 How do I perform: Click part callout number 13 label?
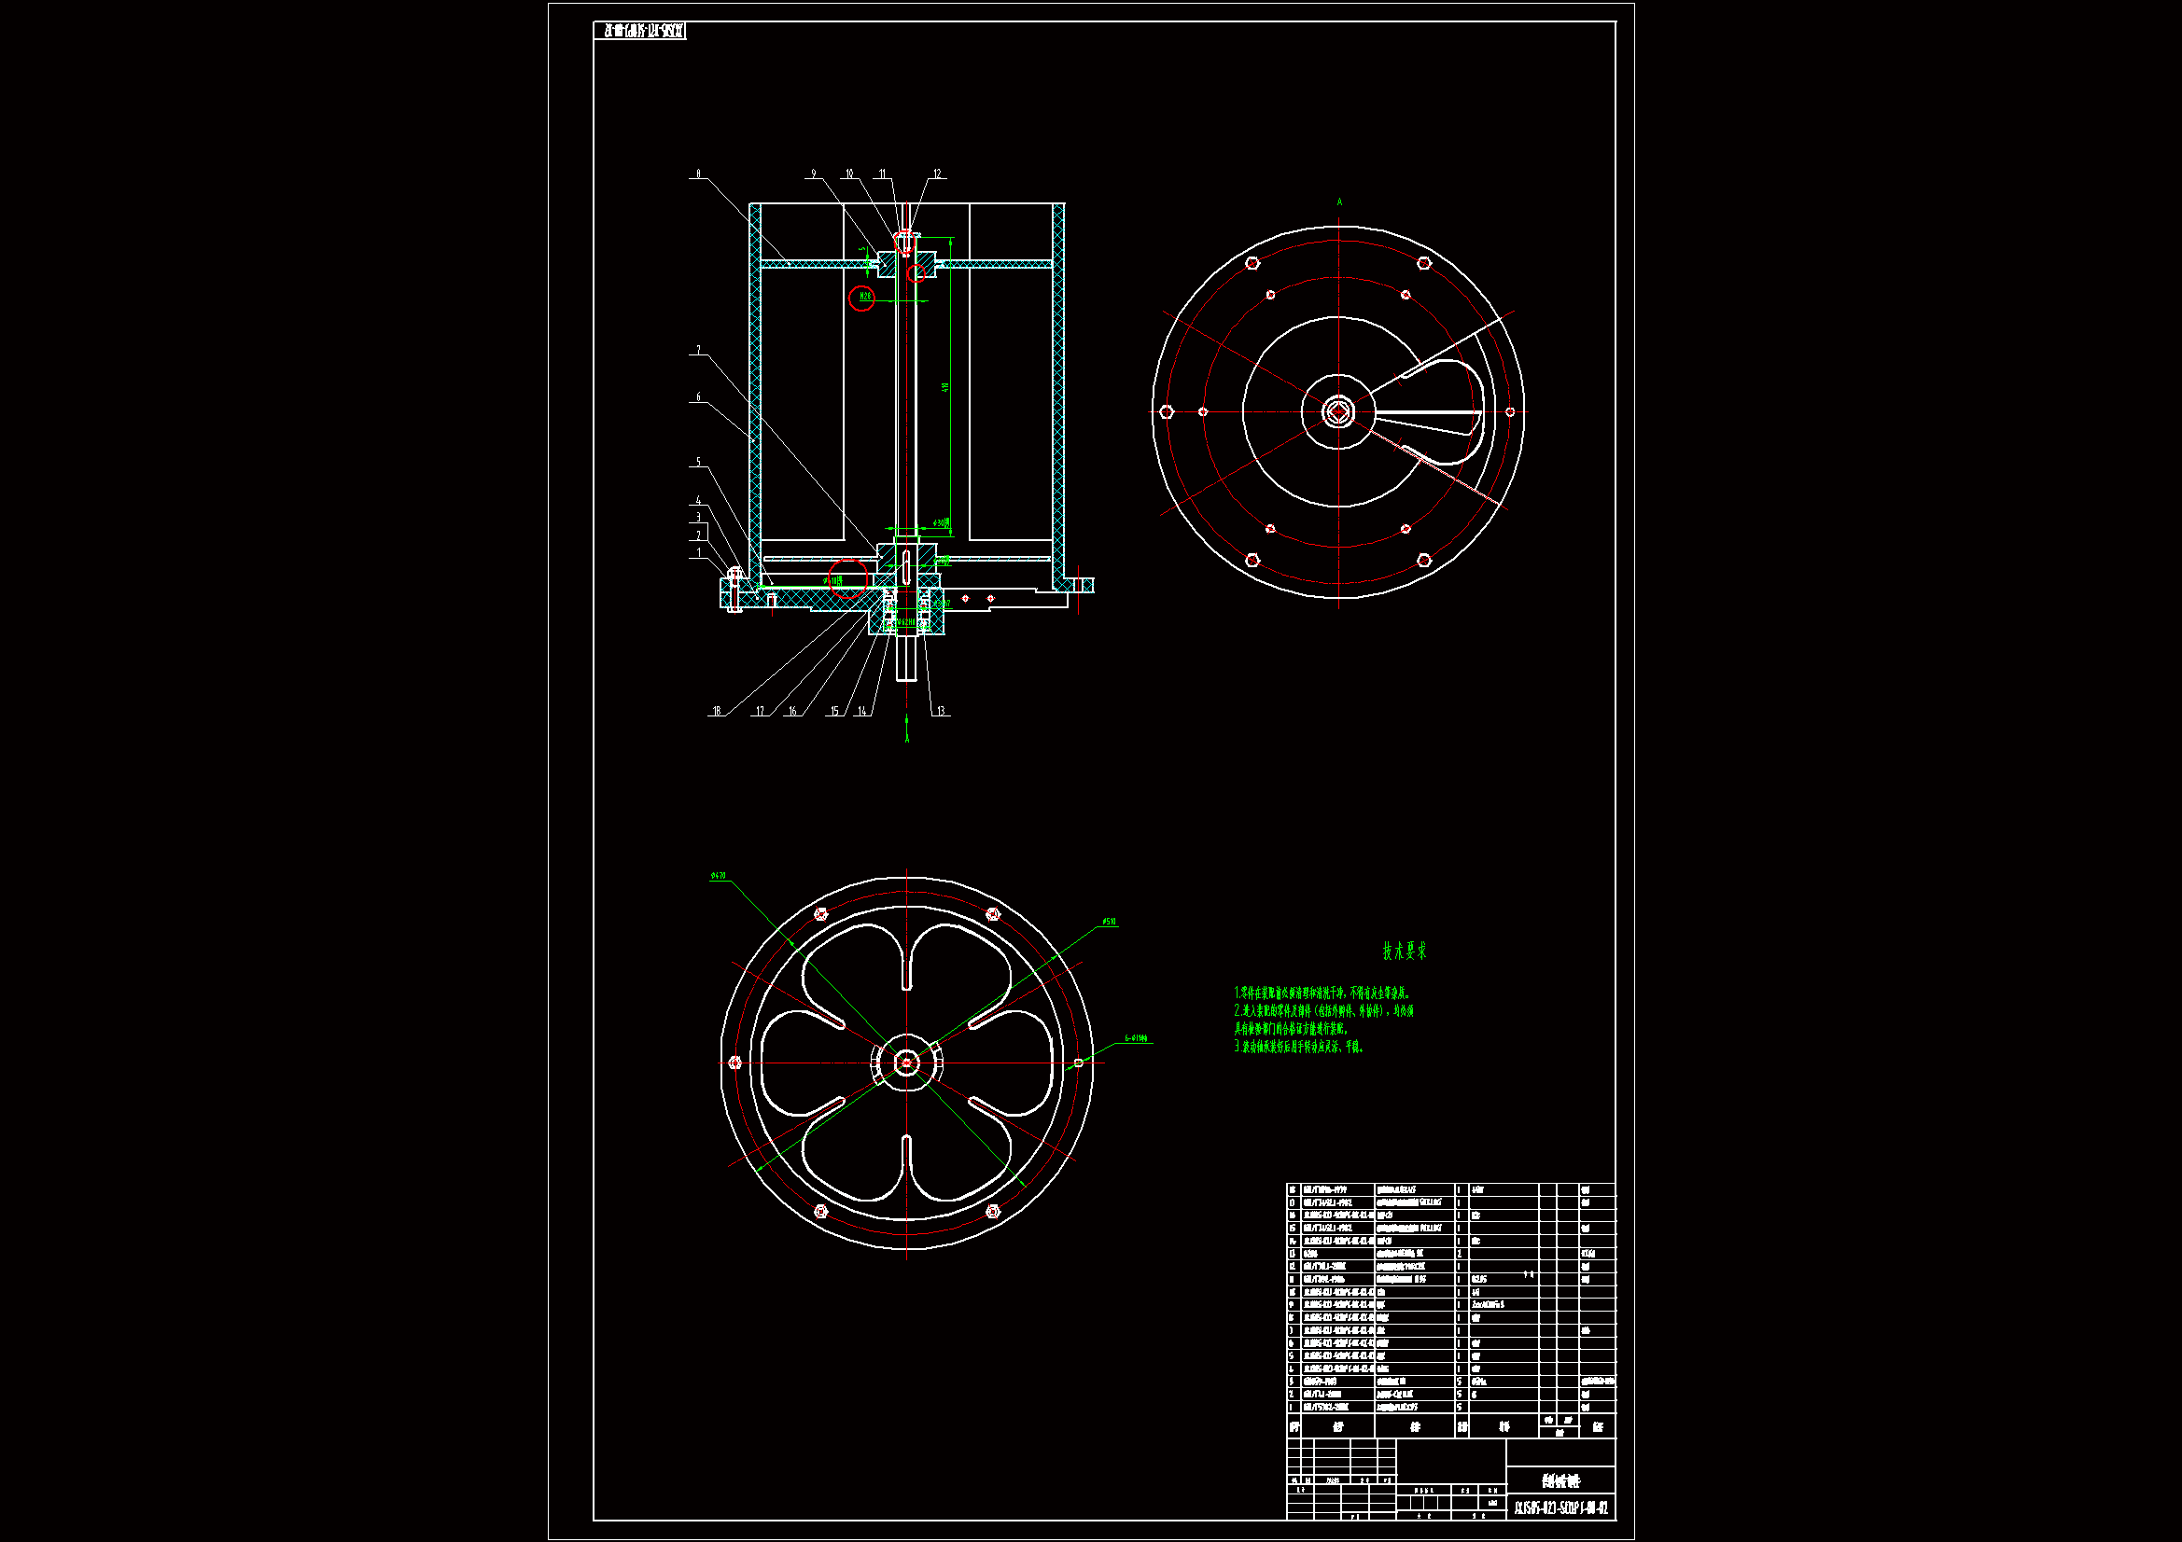tap(940, 711)
